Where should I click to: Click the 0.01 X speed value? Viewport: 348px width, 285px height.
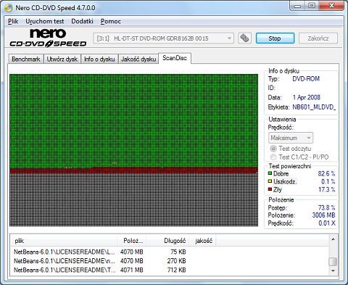click(327, 223)
